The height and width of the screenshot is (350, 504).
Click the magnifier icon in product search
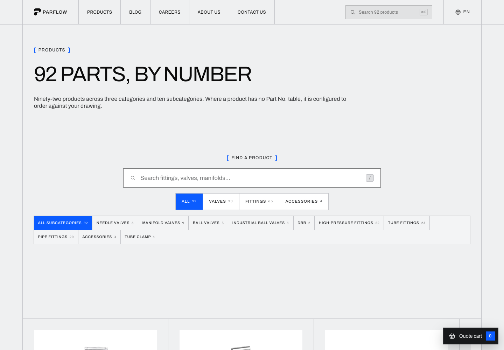(x=133, y=178)
